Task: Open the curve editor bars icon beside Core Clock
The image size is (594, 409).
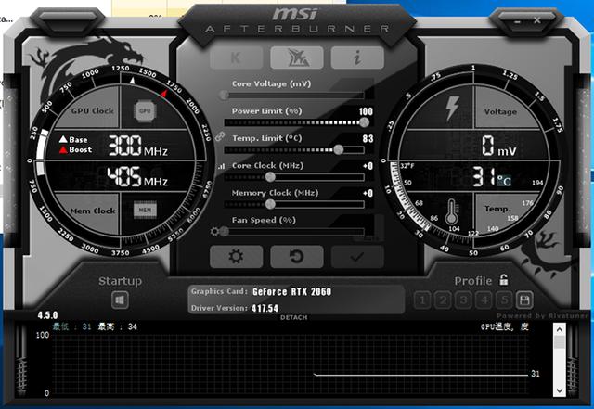Action: 221,166
